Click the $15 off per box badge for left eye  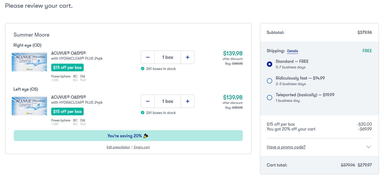[x=67, y=111]
